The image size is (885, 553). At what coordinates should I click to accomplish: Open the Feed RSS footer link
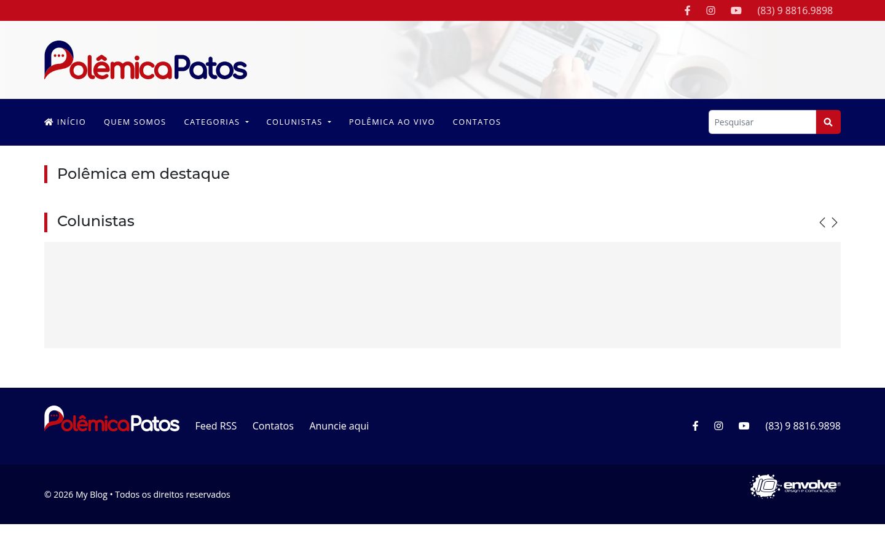pos(216,426)
